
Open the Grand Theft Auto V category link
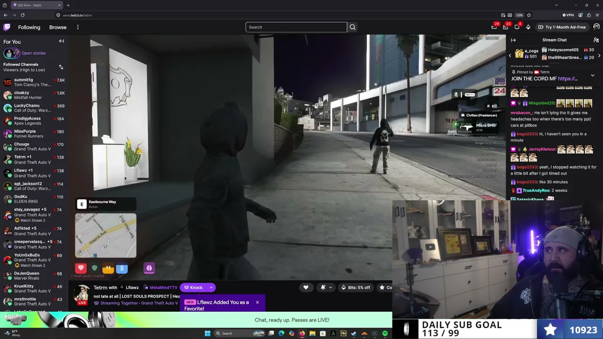159,303
